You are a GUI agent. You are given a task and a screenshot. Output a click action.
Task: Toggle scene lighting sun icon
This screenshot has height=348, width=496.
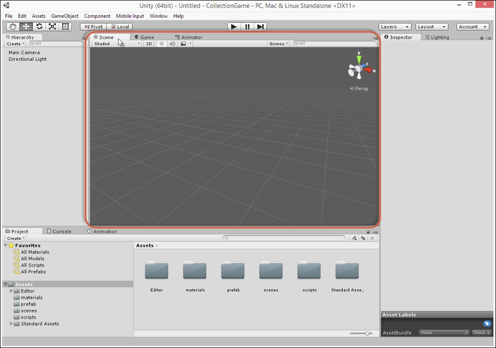162,44
